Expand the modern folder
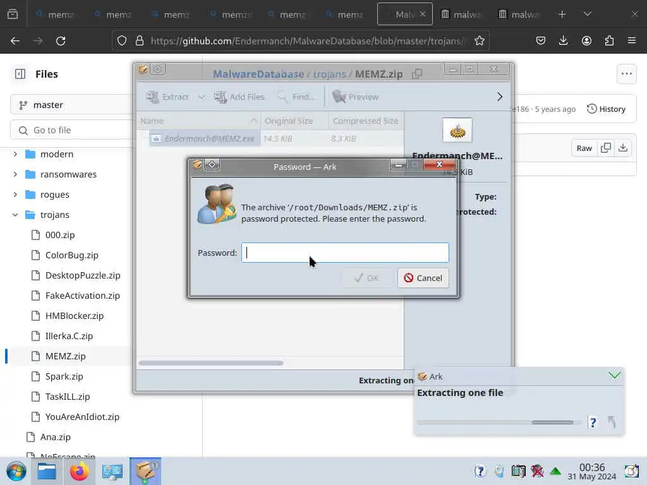 pyautogui.click(x=15, y=154)
